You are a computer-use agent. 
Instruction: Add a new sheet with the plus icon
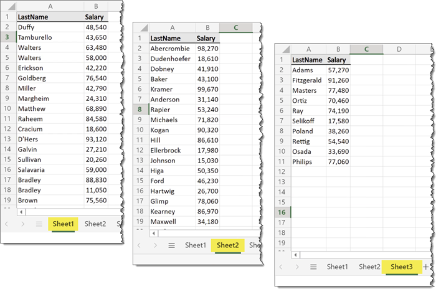pos(426,267)
